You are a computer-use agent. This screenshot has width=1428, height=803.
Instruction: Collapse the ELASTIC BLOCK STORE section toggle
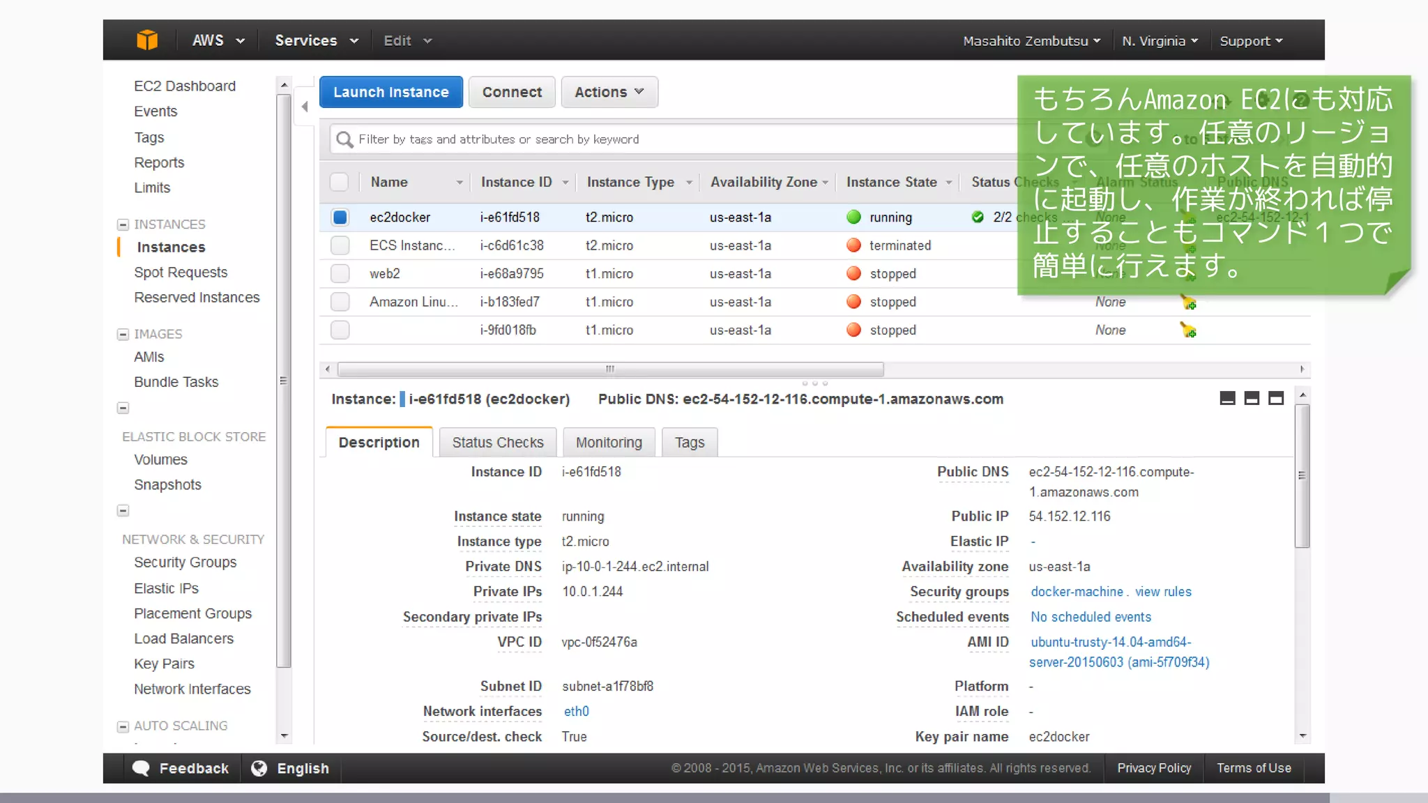tap(123, 408)
